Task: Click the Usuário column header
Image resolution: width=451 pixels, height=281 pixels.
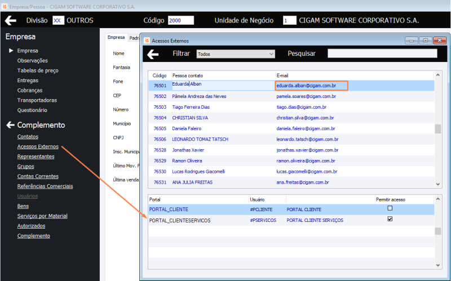Action: point(267,199)
